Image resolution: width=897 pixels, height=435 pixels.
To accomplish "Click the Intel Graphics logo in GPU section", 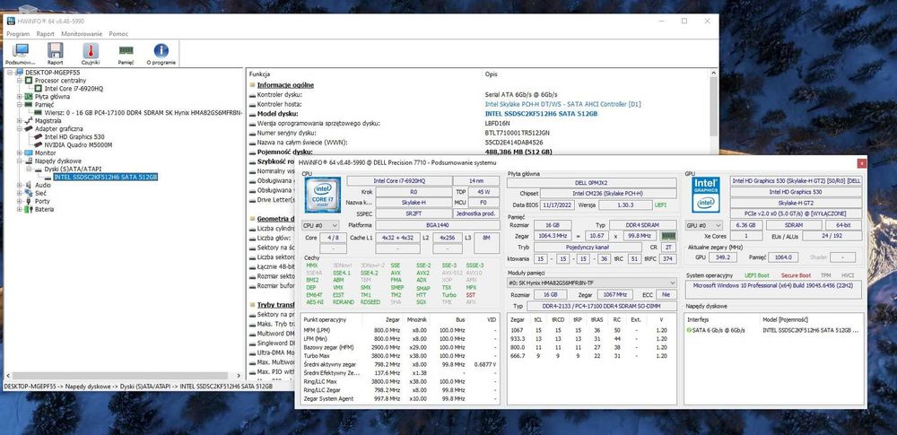I will pos(706,195).
